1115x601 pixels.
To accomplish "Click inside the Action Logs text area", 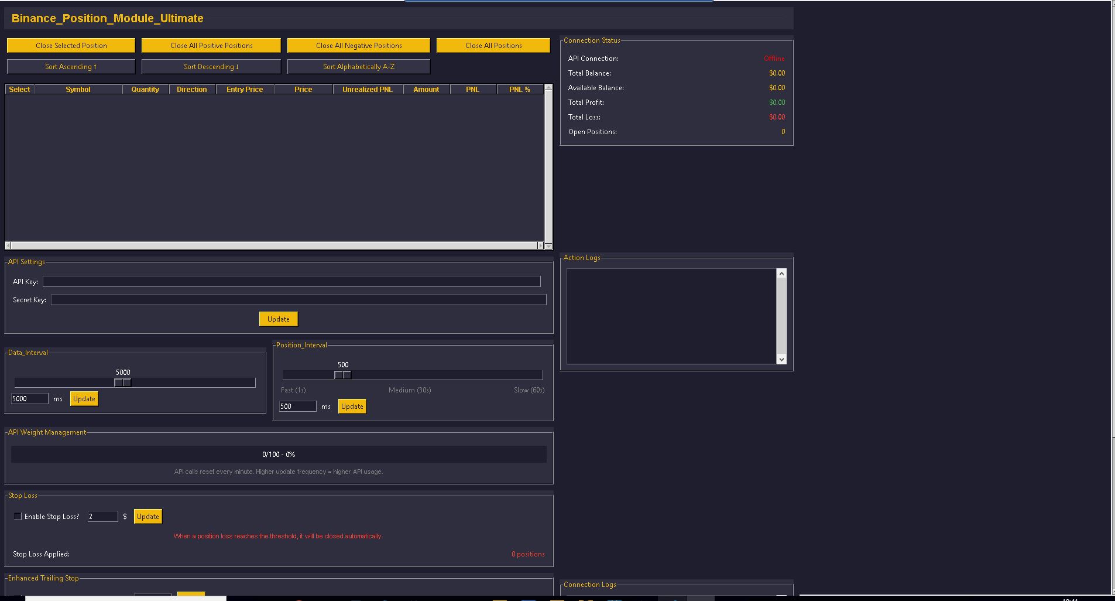I will click(x=671, y=316).
